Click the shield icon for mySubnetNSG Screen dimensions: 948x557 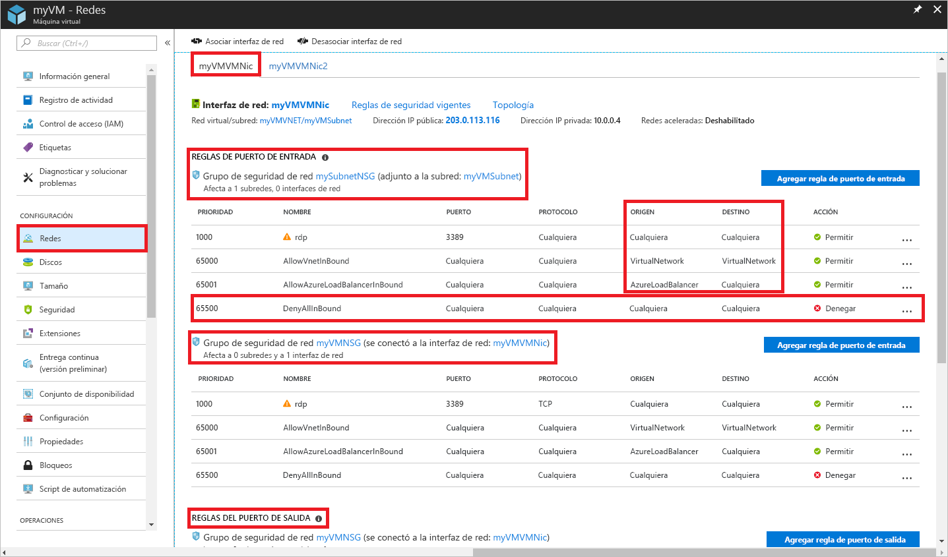[196, 175]
